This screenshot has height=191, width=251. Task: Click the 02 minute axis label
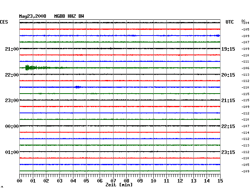pos(46,181)
